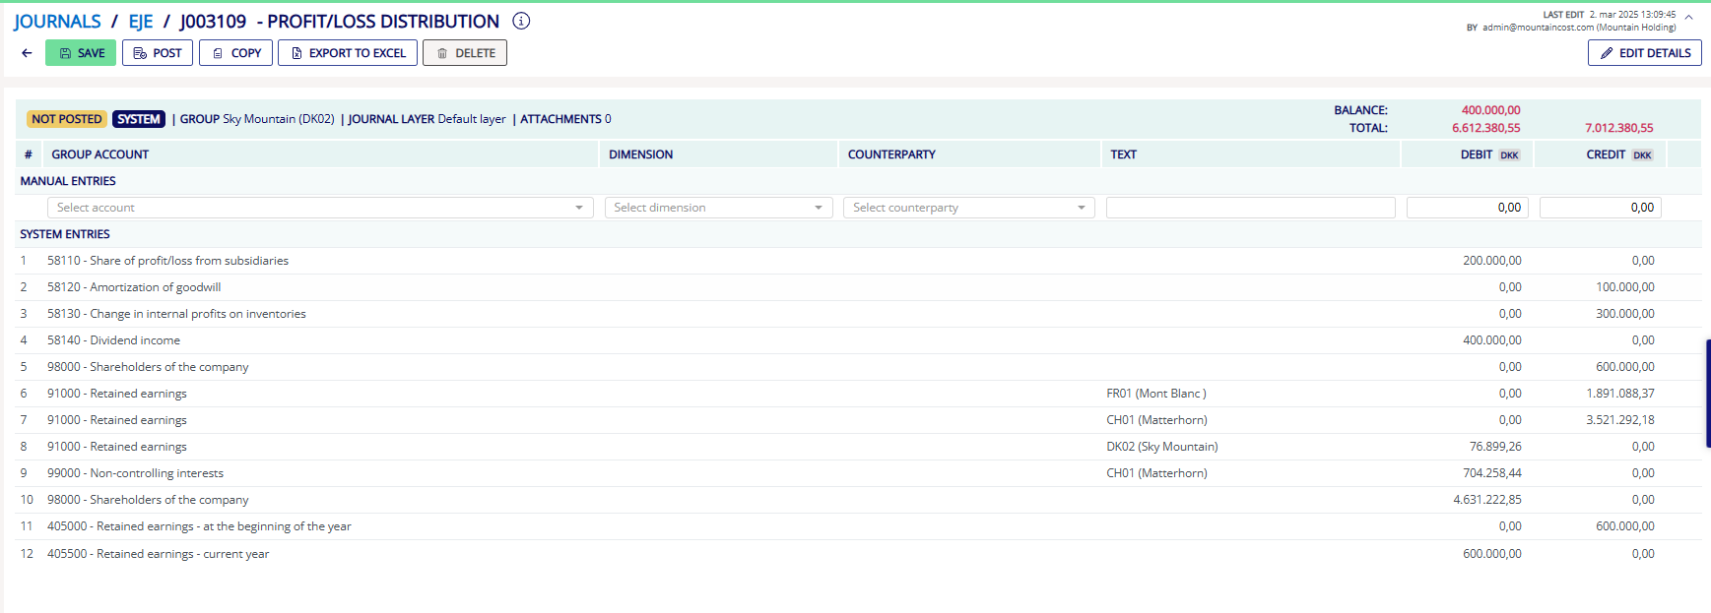Focus the manual entry debit amount field
The height and width of the screenshot is (613, 1711).
[x=1468, y=208]
